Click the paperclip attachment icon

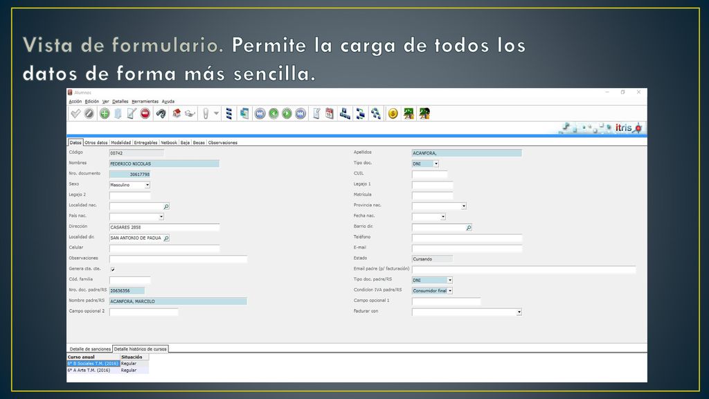point(206,114)
